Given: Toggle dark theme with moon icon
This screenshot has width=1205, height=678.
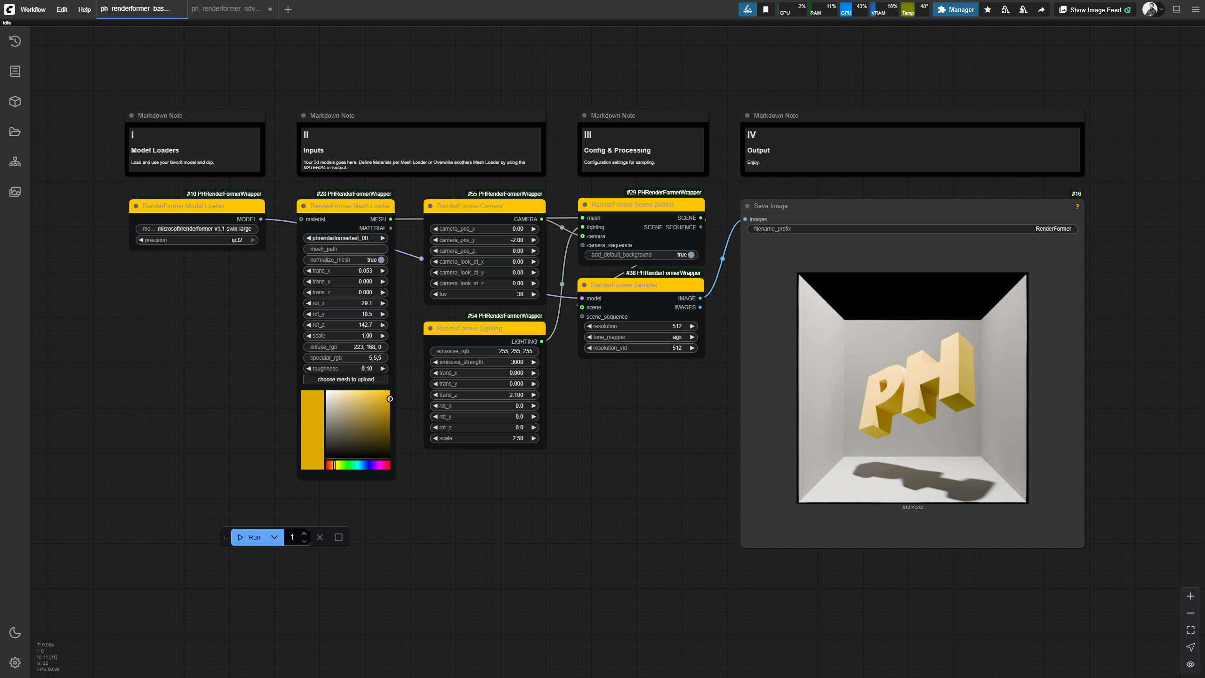Looking at the screenshot, I should point(15,632).
